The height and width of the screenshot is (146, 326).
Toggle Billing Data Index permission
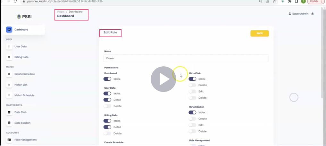[x=107, y=121]
